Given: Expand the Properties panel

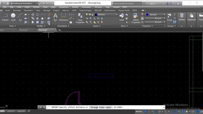Looking at the screenshot, I should coord(147,26).
